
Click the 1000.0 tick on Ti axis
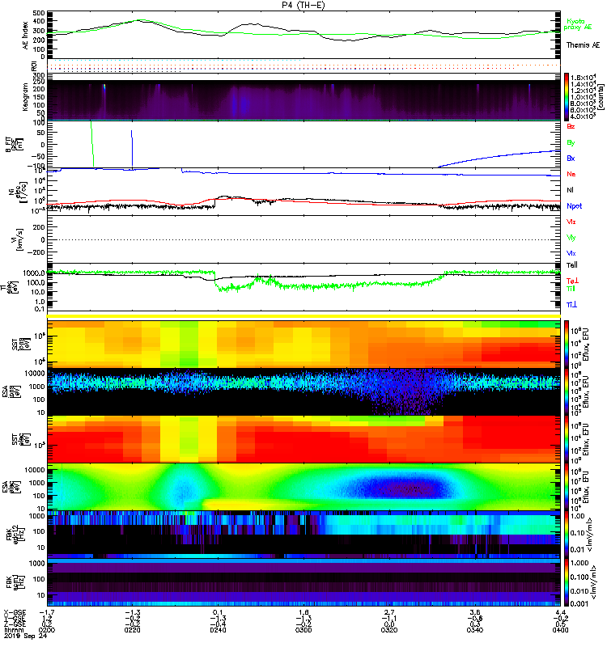(34, 273)
